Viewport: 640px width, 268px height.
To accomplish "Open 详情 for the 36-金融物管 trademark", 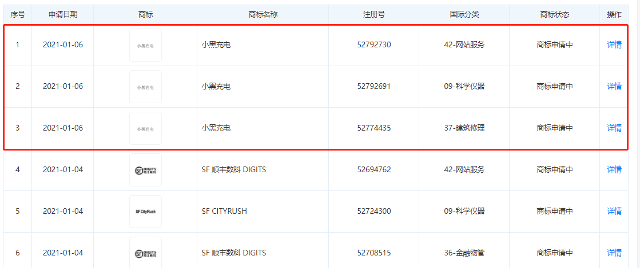I will point(614,253).
